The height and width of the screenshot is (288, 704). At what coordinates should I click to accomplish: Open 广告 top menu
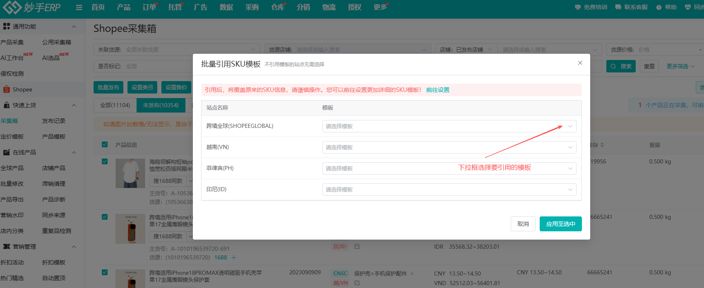[200, 7]
